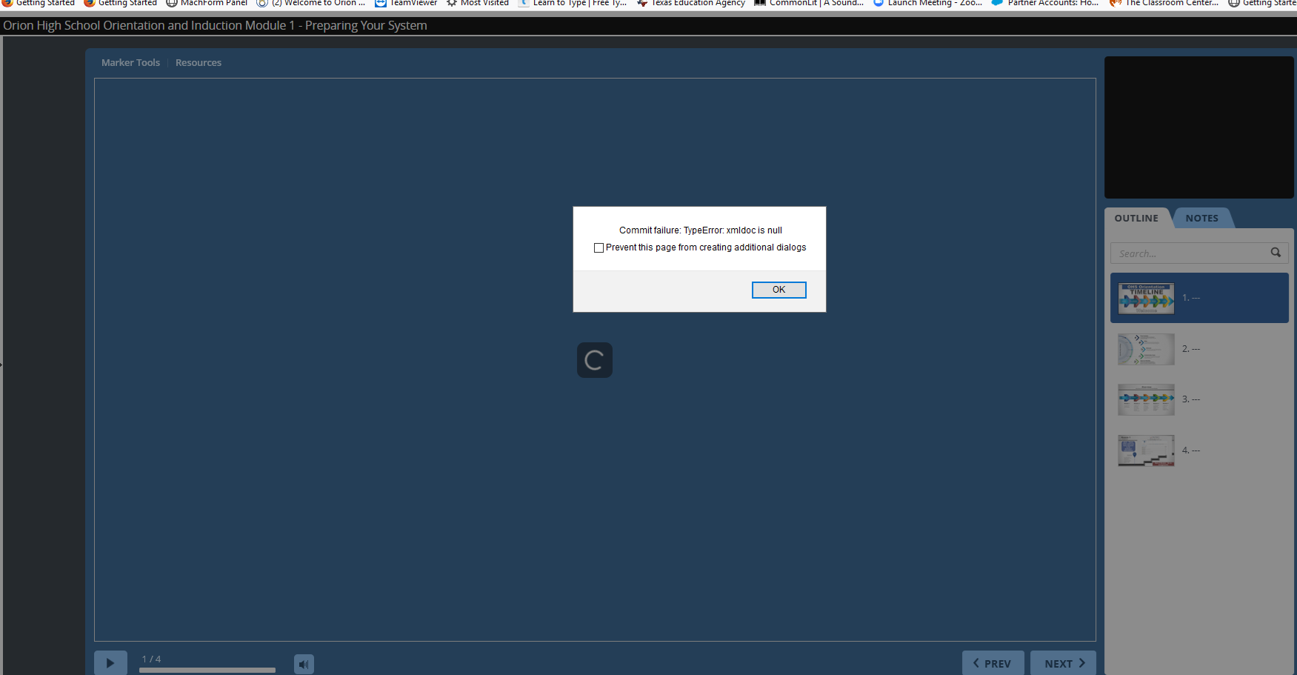Open the Most Visited bookmarks folder
This screenshot has height=675, width=1297.
[x=478, y=4]
